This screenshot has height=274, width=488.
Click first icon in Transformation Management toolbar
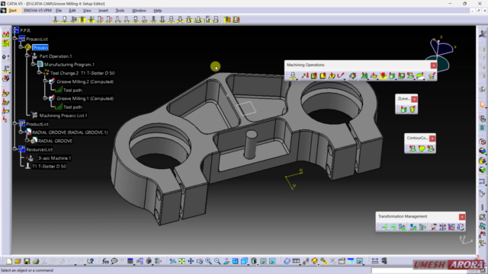tap(384, 227)
